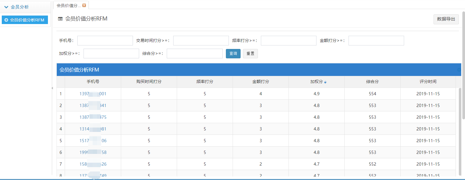Open phone number link in row 1
This screenshot has width=465, height=180.
coord(93,94)
